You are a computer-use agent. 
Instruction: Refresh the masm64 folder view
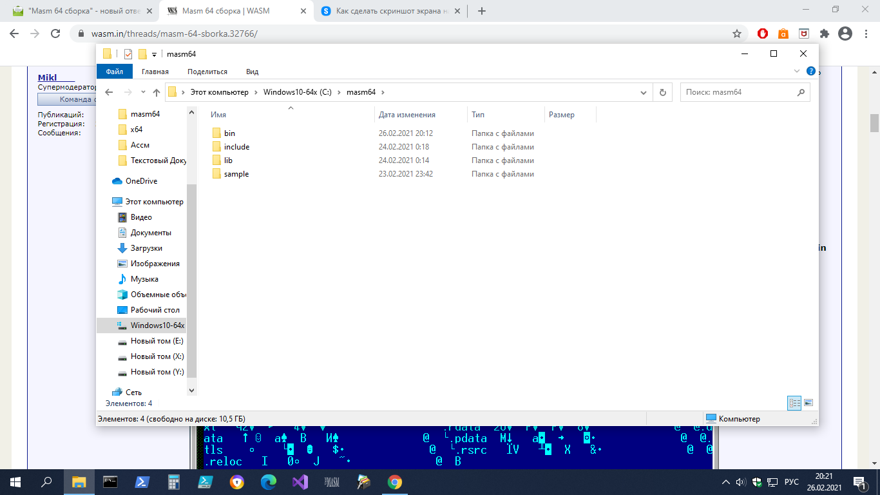tap(662, 92)
